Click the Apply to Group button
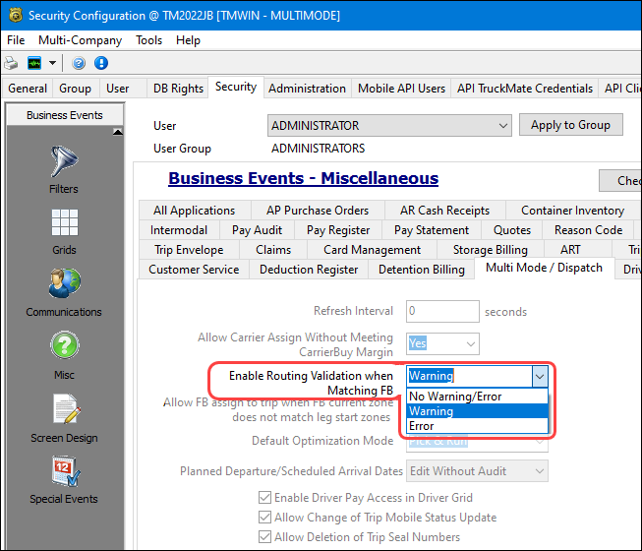Viewport: 642px width, 551px height. (x=570, y=125)
